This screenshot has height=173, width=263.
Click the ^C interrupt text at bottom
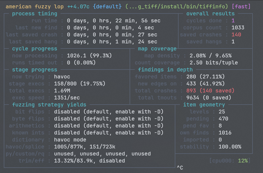coord(180,168)
